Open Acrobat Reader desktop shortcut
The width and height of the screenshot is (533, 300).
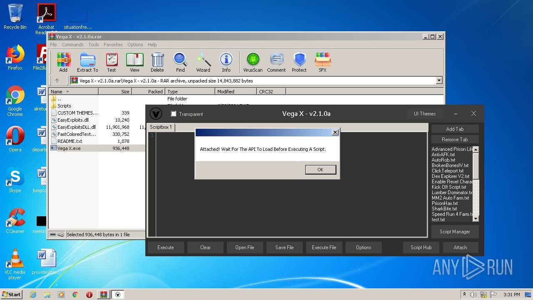pyautogui.click(x=46, y=19)
